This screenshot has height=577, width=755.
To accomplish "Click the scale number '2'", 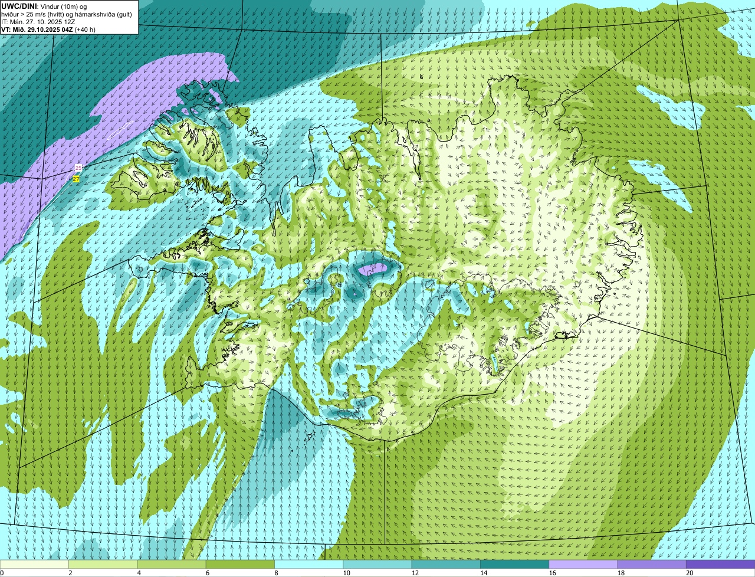I will (70, 573).
